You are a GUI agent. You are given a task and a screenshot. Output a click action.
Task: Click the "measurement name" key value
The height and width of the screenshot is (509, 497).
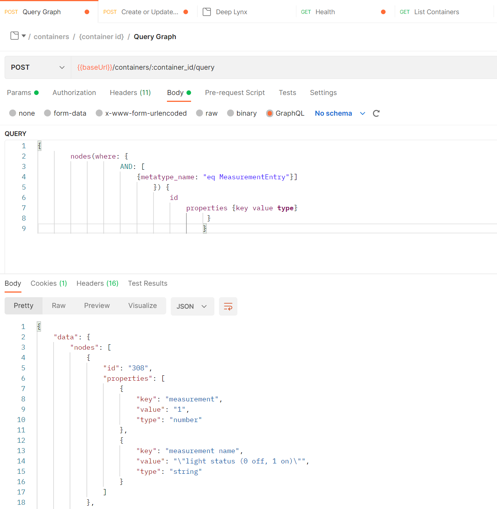point(202,451)
